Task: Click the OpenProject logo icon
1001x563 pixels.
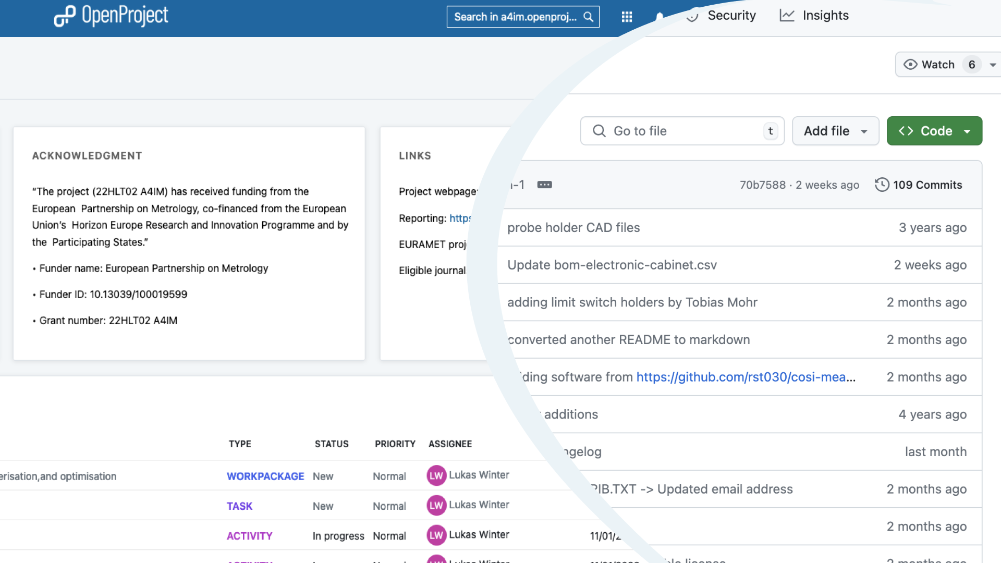Action: point(65,16)
